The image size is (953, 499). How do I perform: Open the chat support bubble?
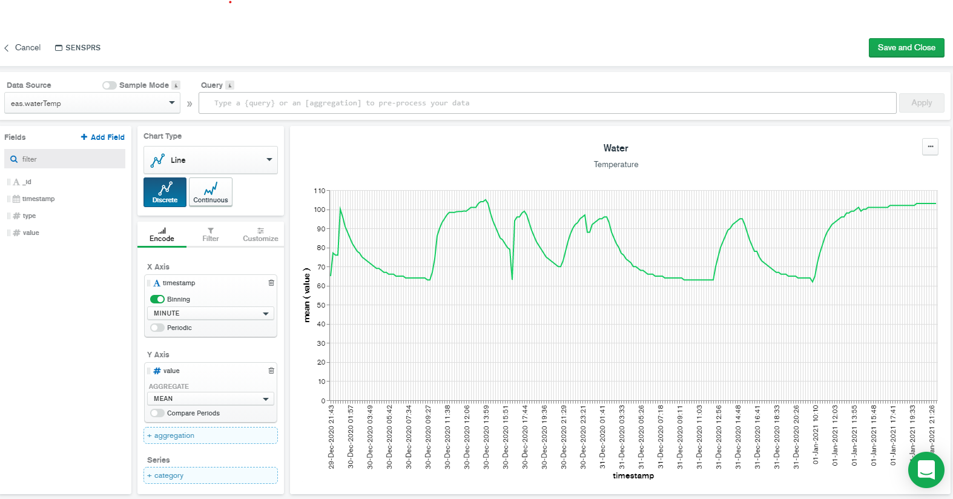click(x=926, y=470)
